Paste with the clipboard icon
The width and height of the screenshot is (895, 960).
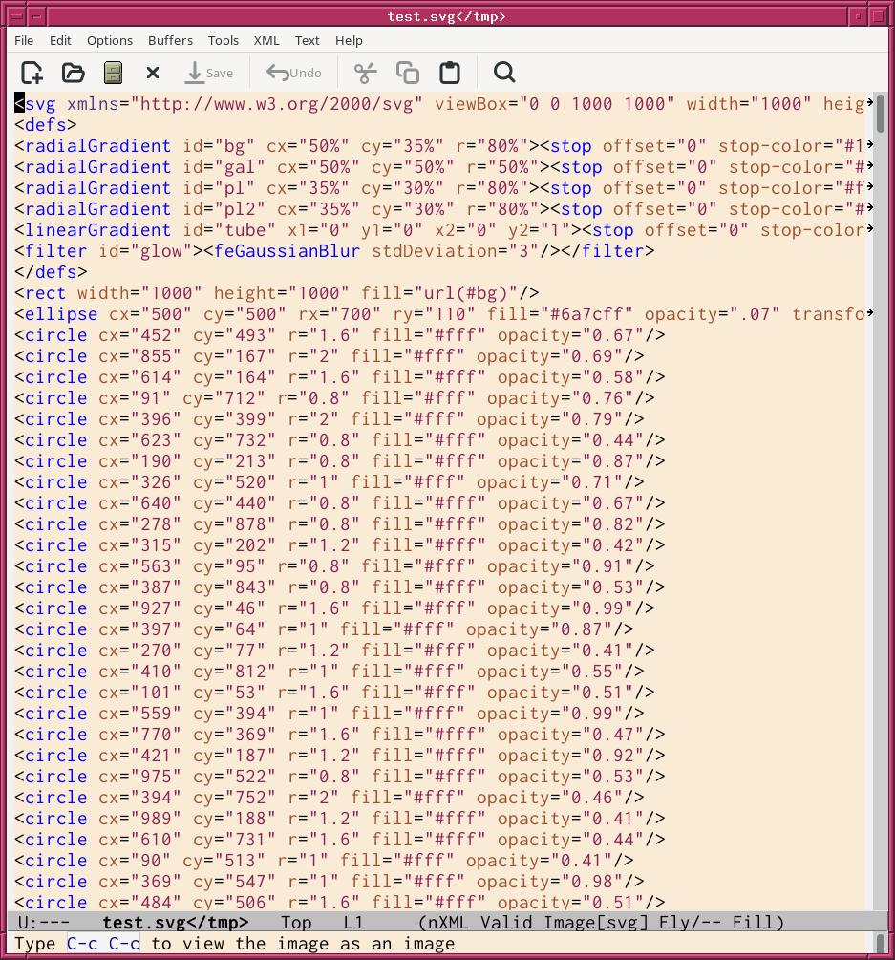[x=450, y=73]
